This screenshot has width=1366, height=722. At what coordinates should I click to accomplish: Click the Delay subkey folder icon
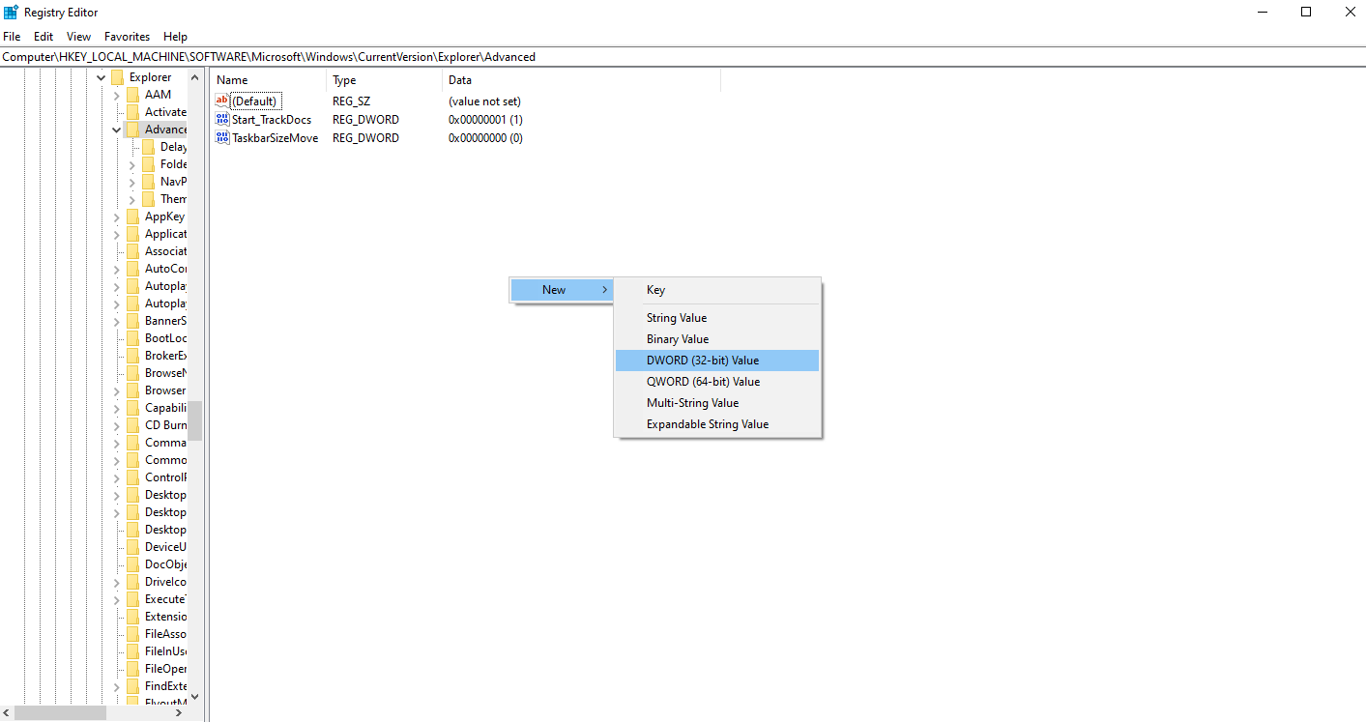click(x=149, y=147)
